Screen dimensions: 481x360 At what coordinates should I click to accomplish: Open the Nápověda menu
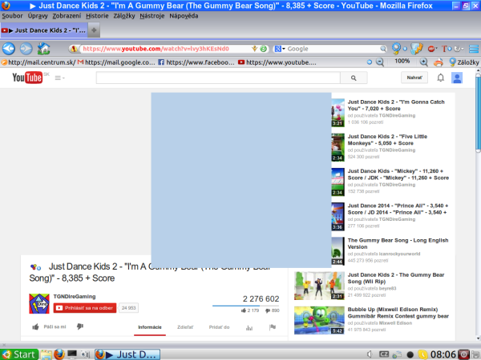point(184,16)
